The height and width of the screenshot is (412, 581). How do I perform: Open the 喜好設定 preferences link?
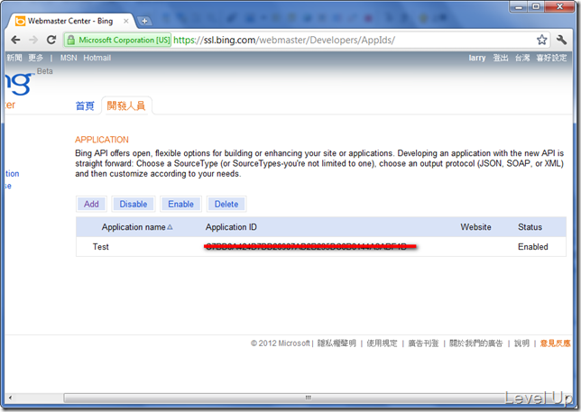551,58
